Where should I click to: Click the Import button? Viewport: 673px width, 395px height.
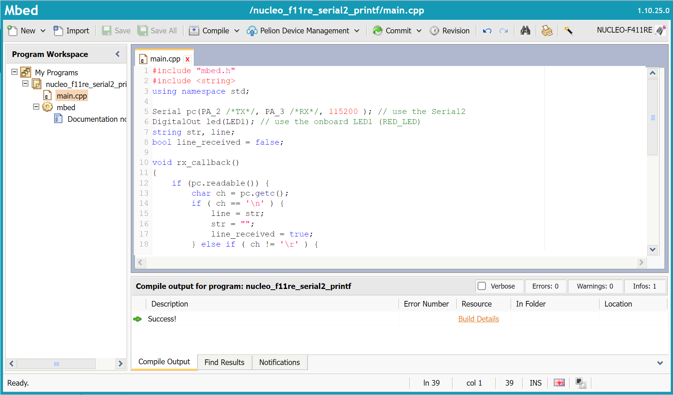coord(71,31)
